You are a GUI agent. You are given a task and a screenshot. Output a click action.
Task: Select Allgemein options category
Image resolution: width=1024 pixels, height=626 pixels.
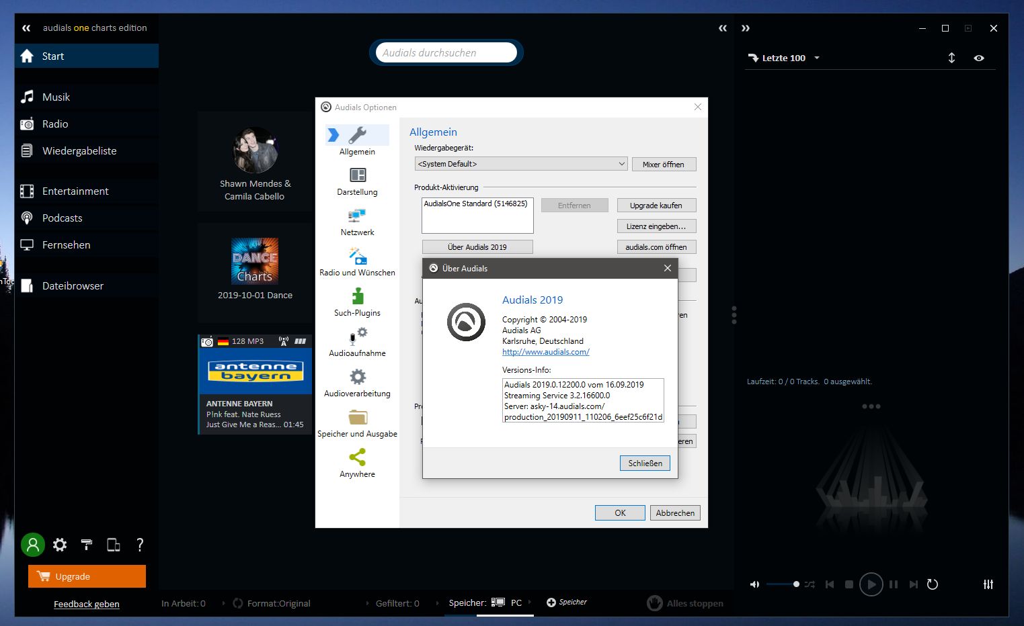(x=357, y=140)
